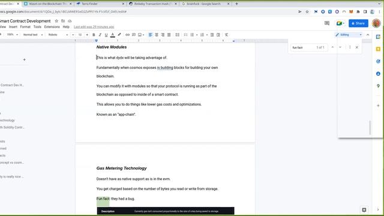The height and width of the screenshot is (216, 384).
Task: Click the browser extensions puzzle icon
Action: (x=358, y=11)
